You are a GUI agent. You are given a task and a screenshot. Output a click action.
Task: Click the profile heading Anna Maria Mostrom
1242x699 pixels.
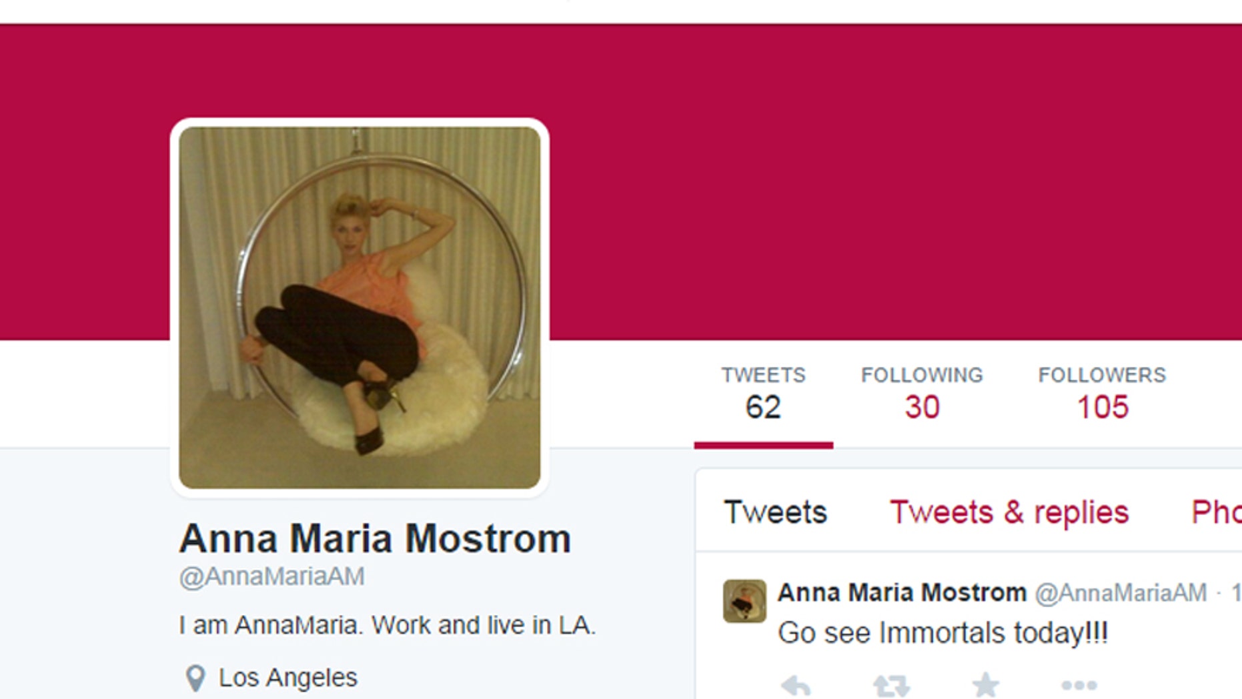[375, 538]
